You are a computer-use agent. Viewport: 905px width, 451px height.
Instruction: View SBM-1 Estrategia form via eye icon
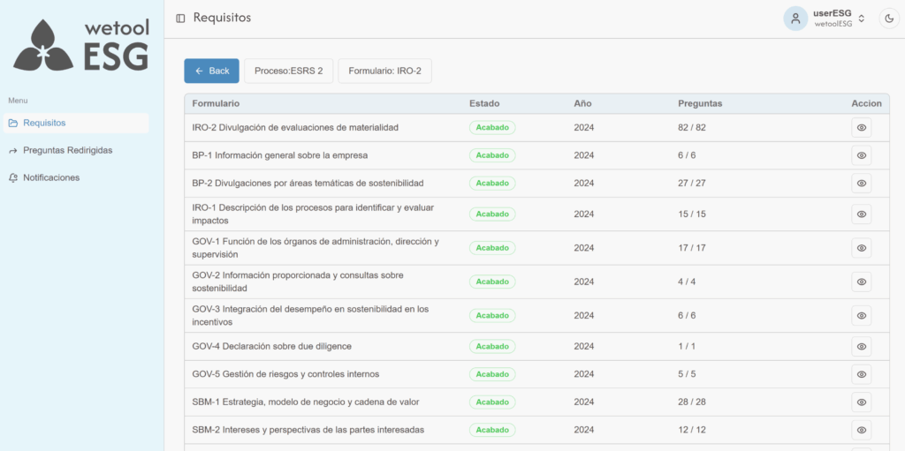pos(861,402)
